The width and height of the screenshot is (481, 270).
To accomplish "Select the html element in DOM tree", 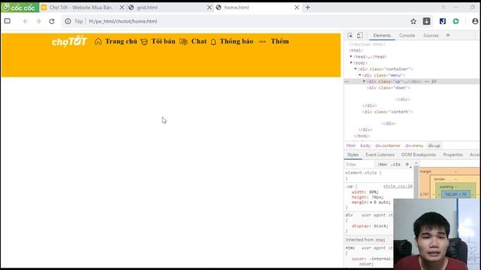I will pyautogui.click(x=355, y=50).
